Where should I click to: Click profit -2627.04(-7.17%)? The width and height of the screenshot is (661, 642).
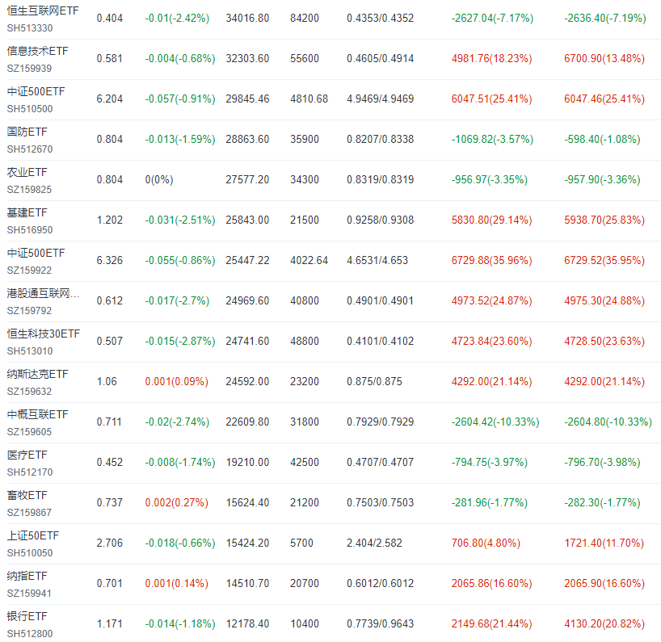point(492,19)
